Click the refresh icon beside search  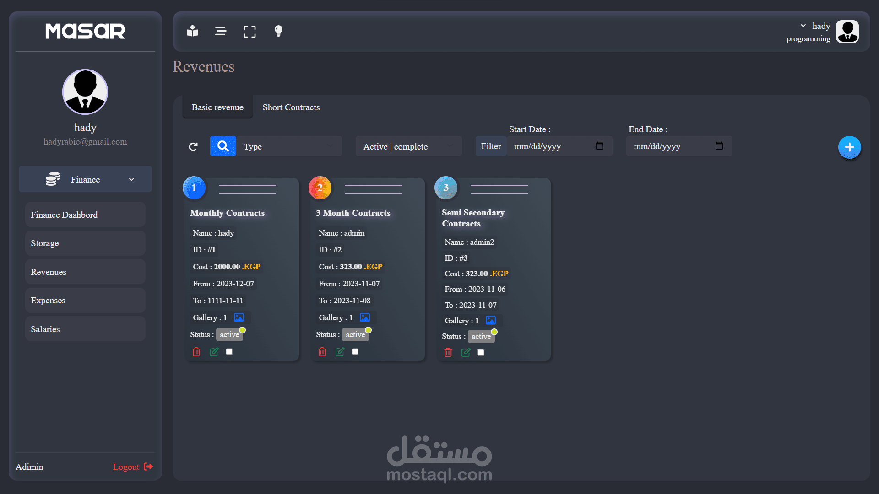(x=193, y=147)
